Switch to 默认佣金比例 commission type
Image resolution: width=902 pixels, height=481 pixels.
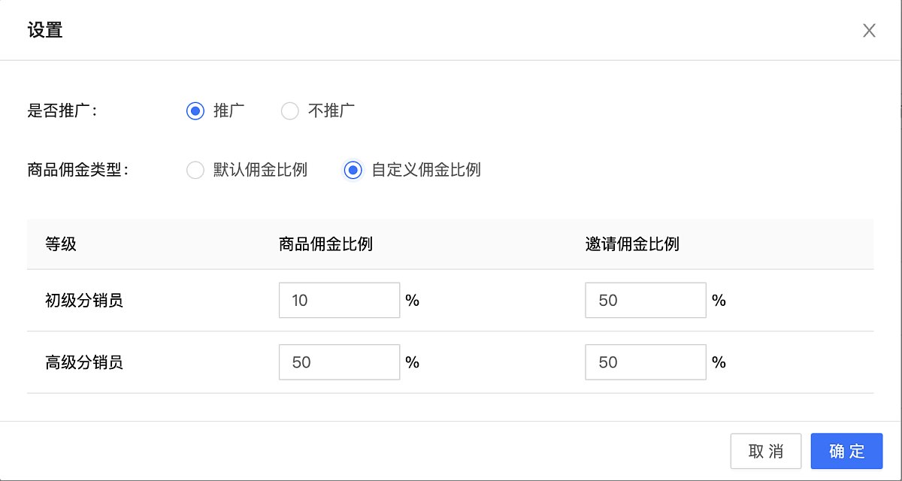(x=195, y=170)
